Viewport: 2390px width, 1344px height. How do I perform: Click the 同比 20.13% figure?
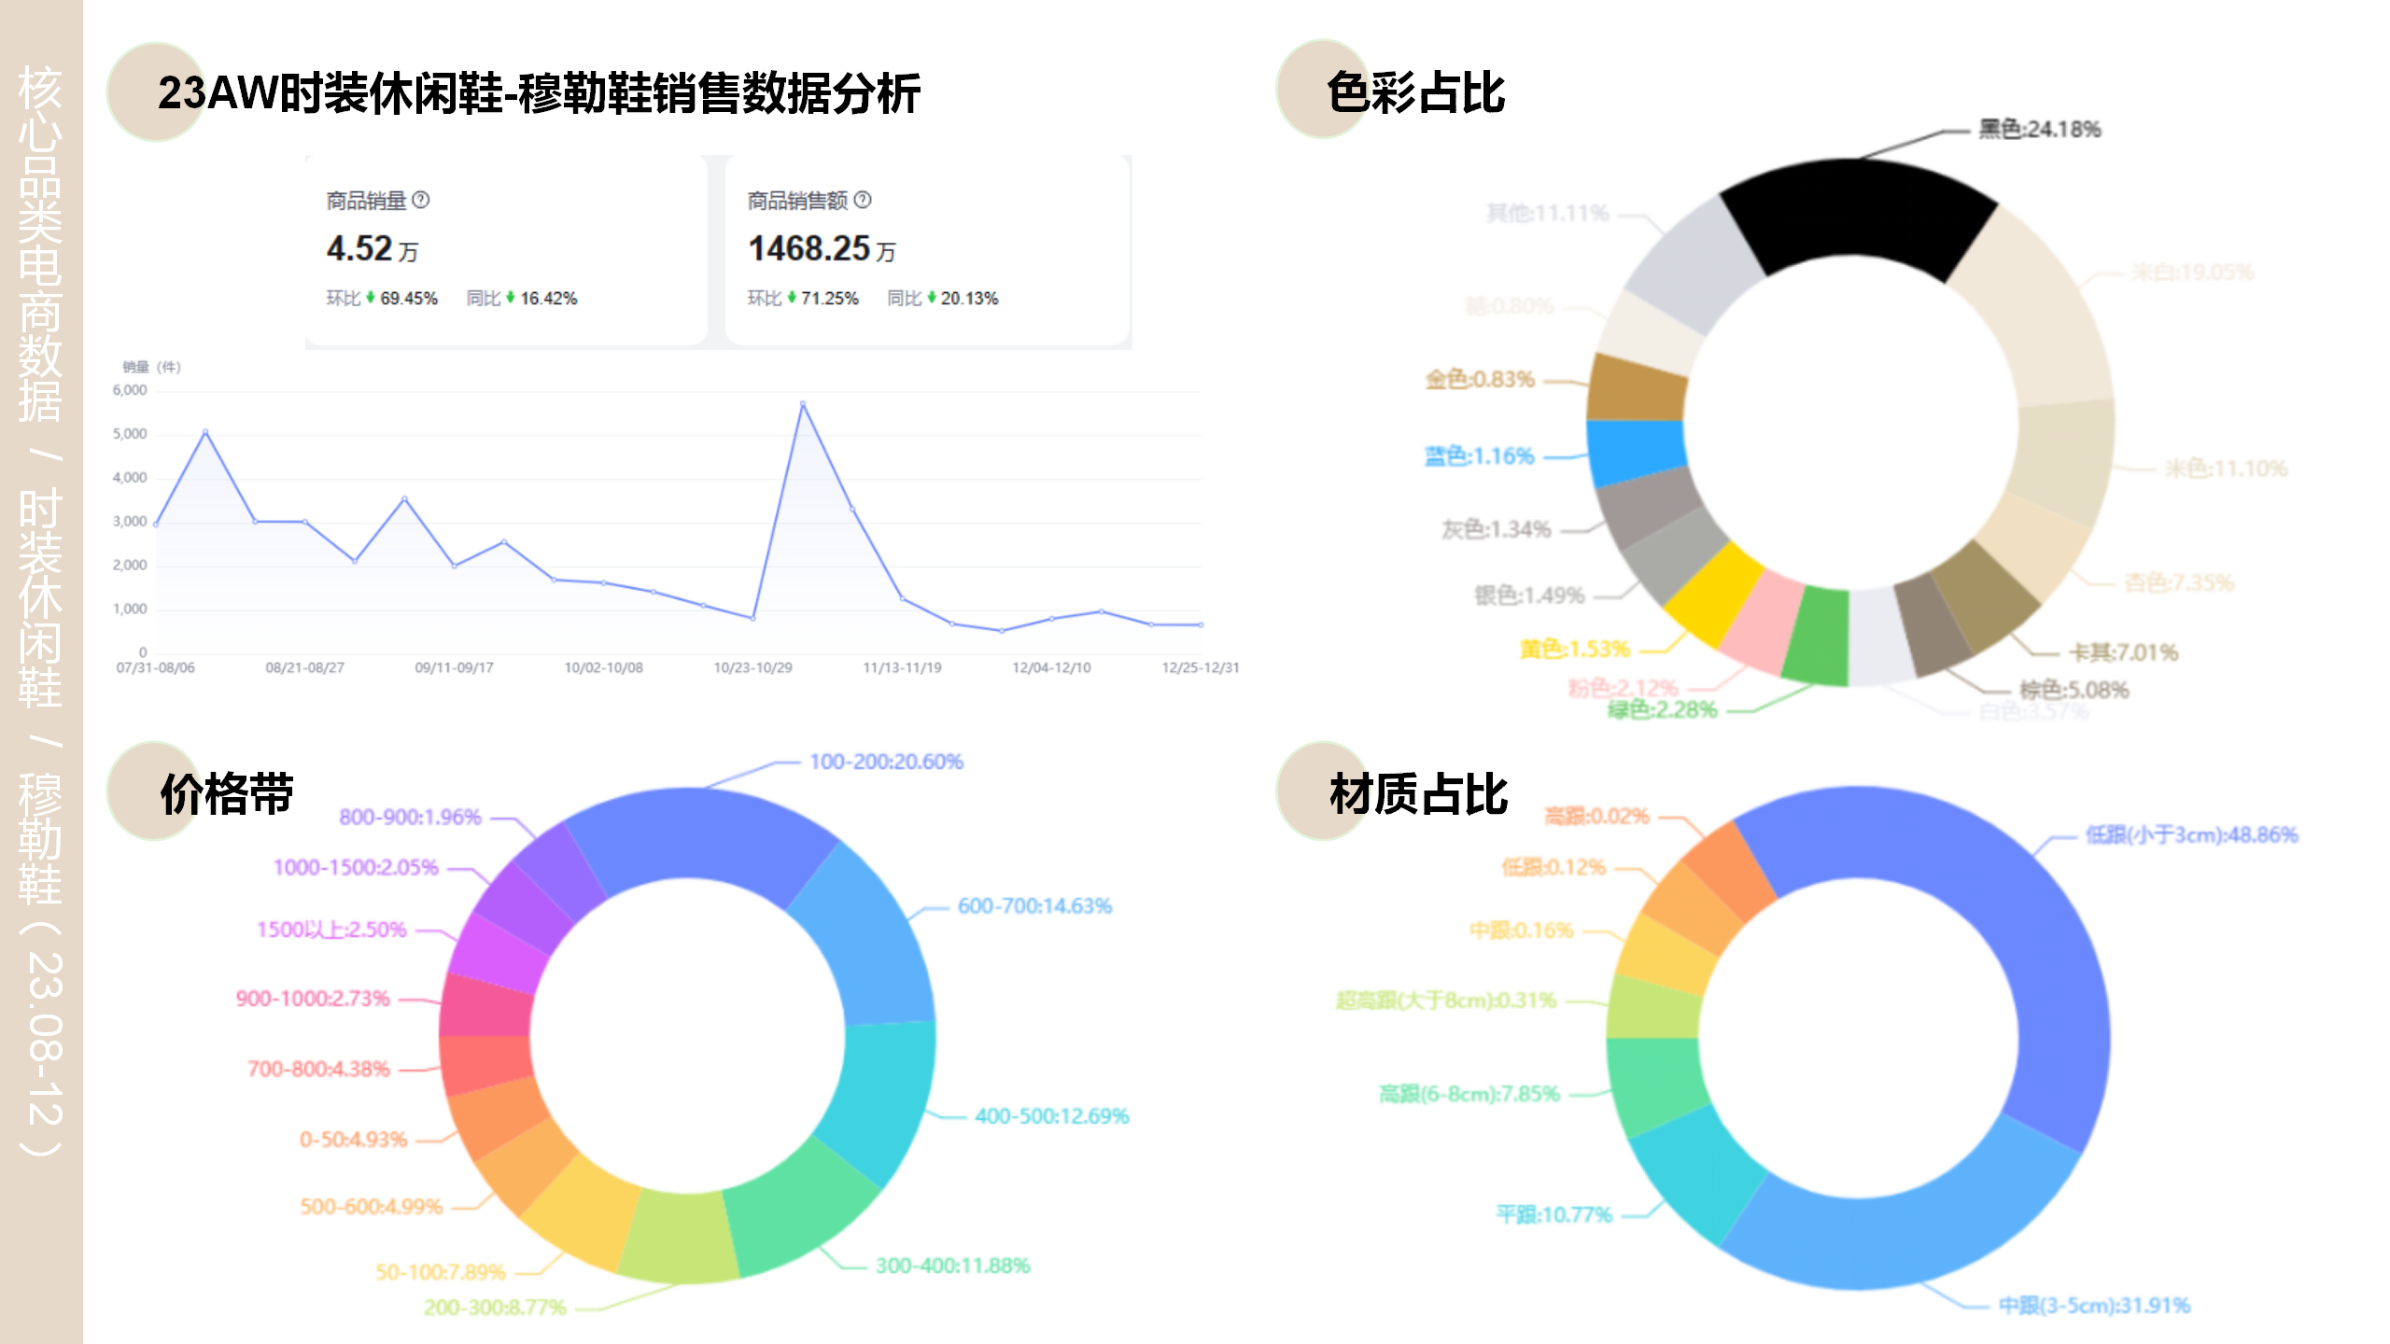pyautogui.click(x=943, y=298)
